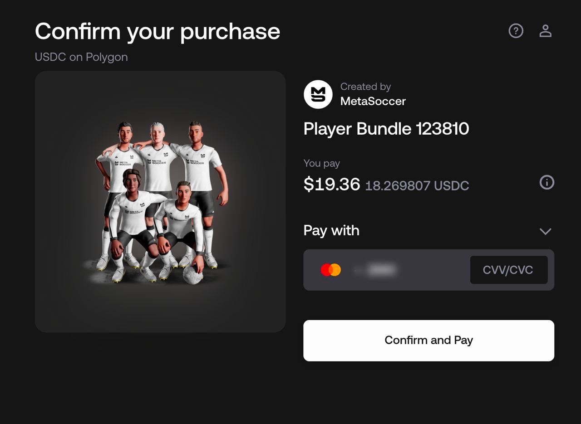Click the soccer ball in the artwork
Screen dimensions: 581x424
point(192,274)
